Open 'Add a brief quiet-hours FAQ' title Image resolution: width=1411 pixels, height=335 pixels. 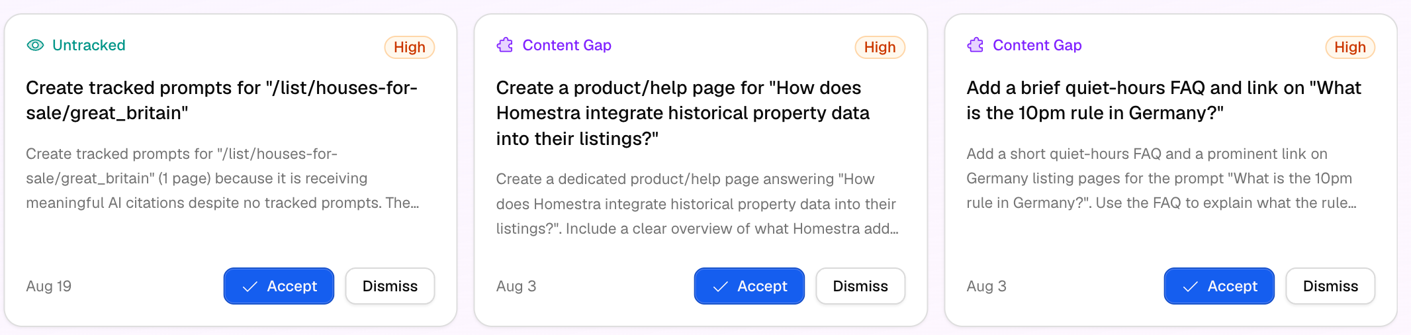coord(1163,100)
